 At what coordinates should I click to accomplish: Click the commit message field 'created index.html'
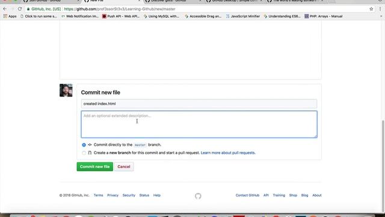pos(199,104)
